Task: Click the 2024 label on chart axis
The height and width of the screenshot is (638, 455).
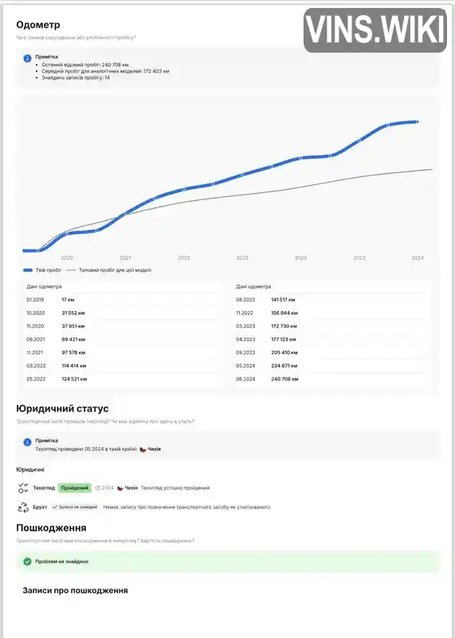Action: point(418,258)
